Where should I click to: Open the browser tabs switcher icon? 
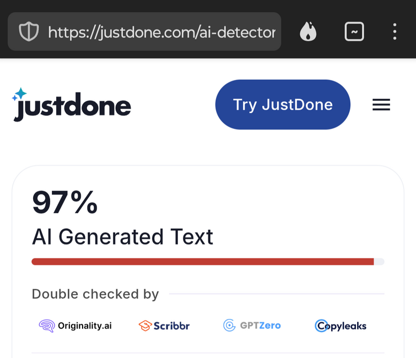pos(354,31)
